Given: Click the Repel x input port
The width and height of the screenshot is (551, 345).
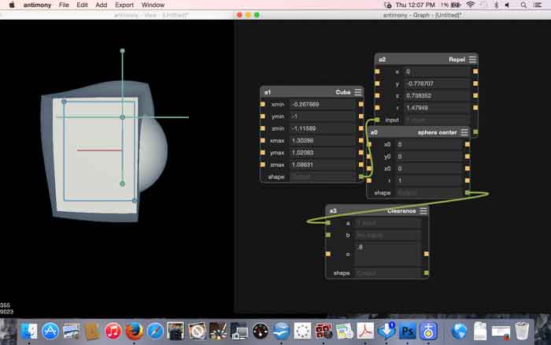Looking at the screenshot, I should click(377, 72).
